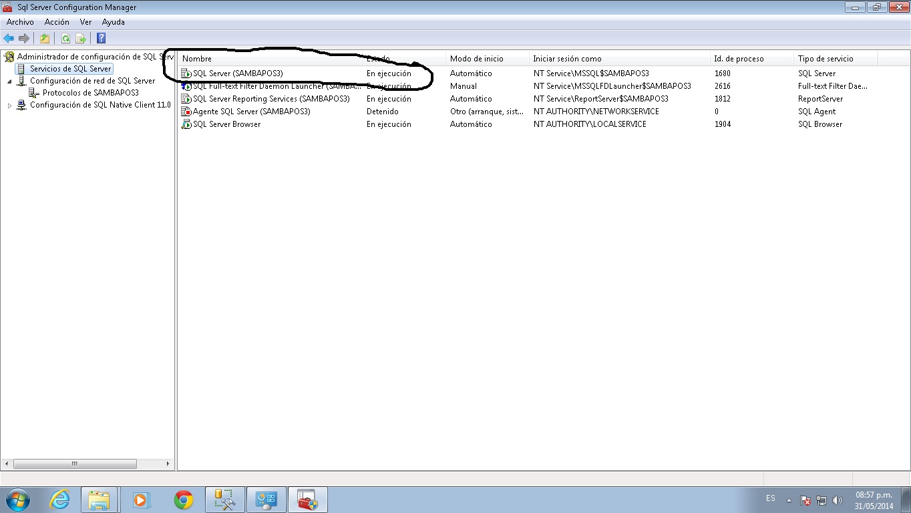Click the ReportServer service type cell
Screen dimensions: 911x513
pyautogui.click(x=820, y=99)
